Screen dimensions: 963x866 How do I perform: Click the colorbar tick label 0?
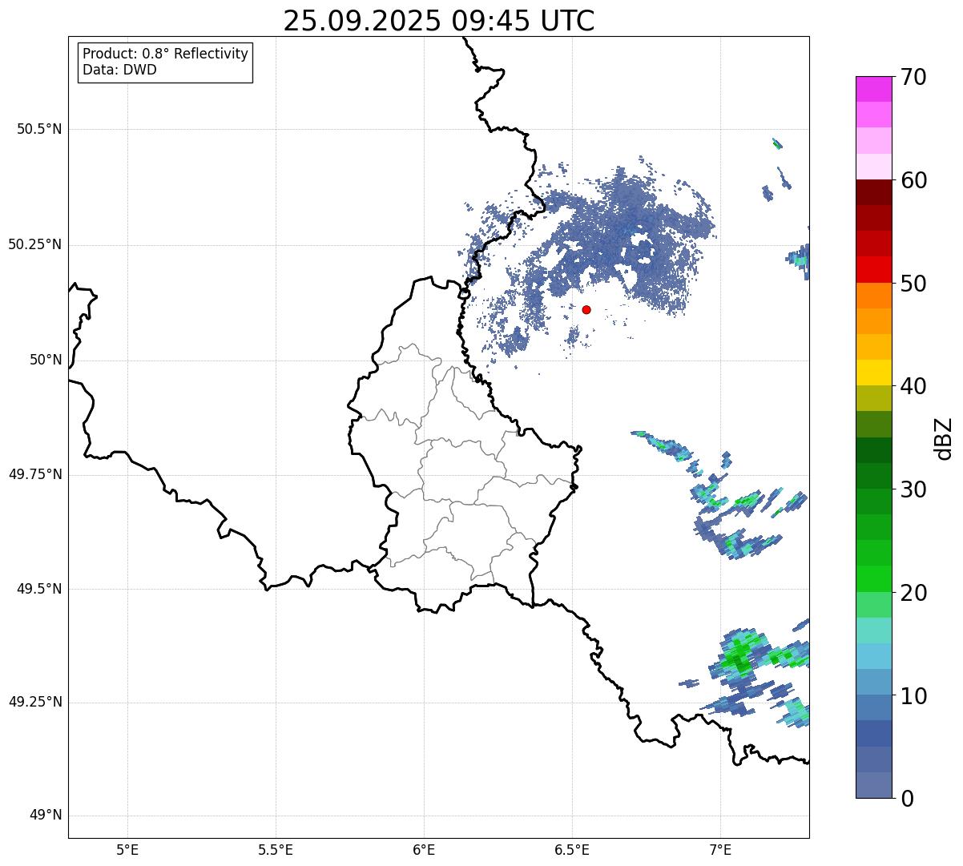(907, 799)
